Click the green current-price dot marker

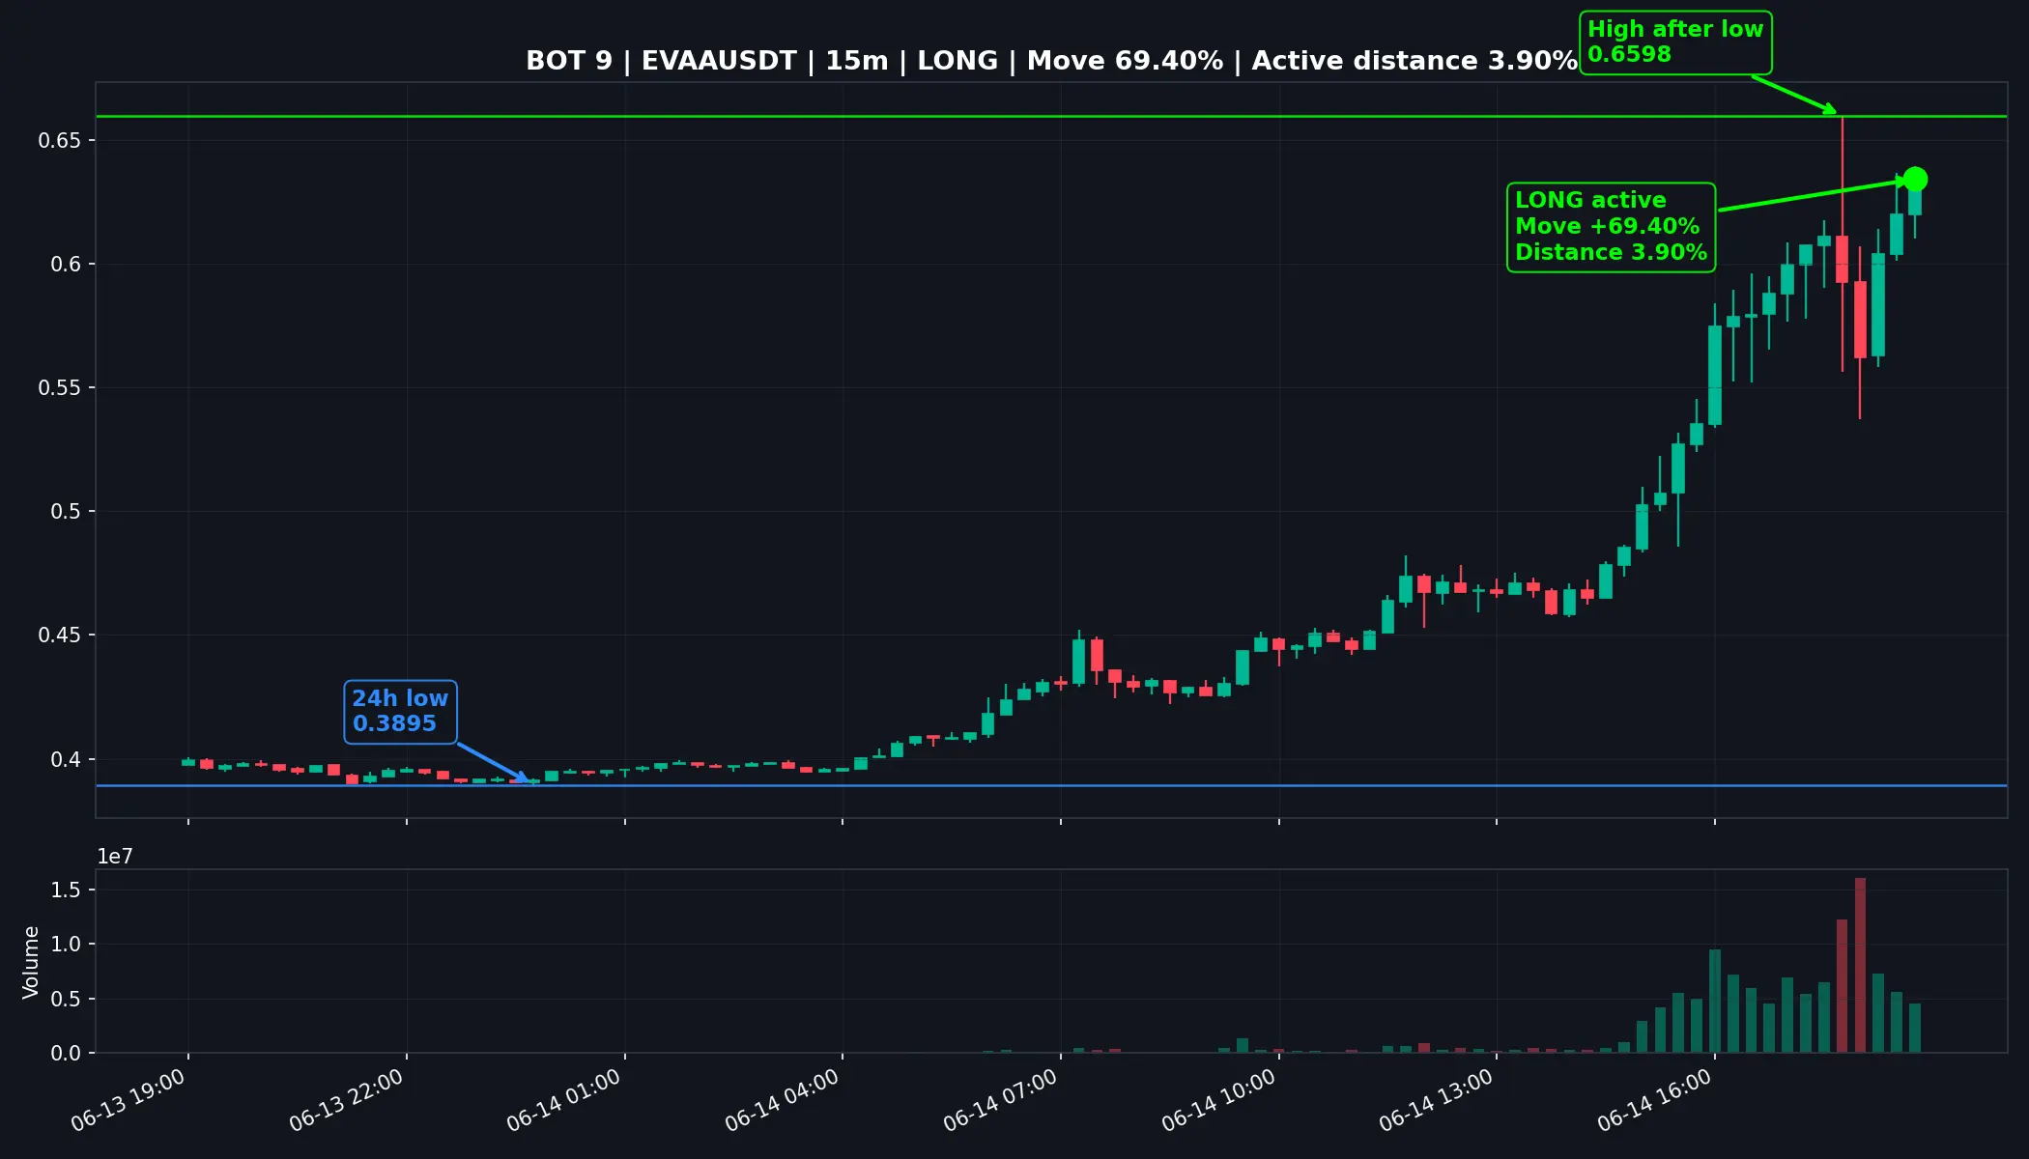1915,180
